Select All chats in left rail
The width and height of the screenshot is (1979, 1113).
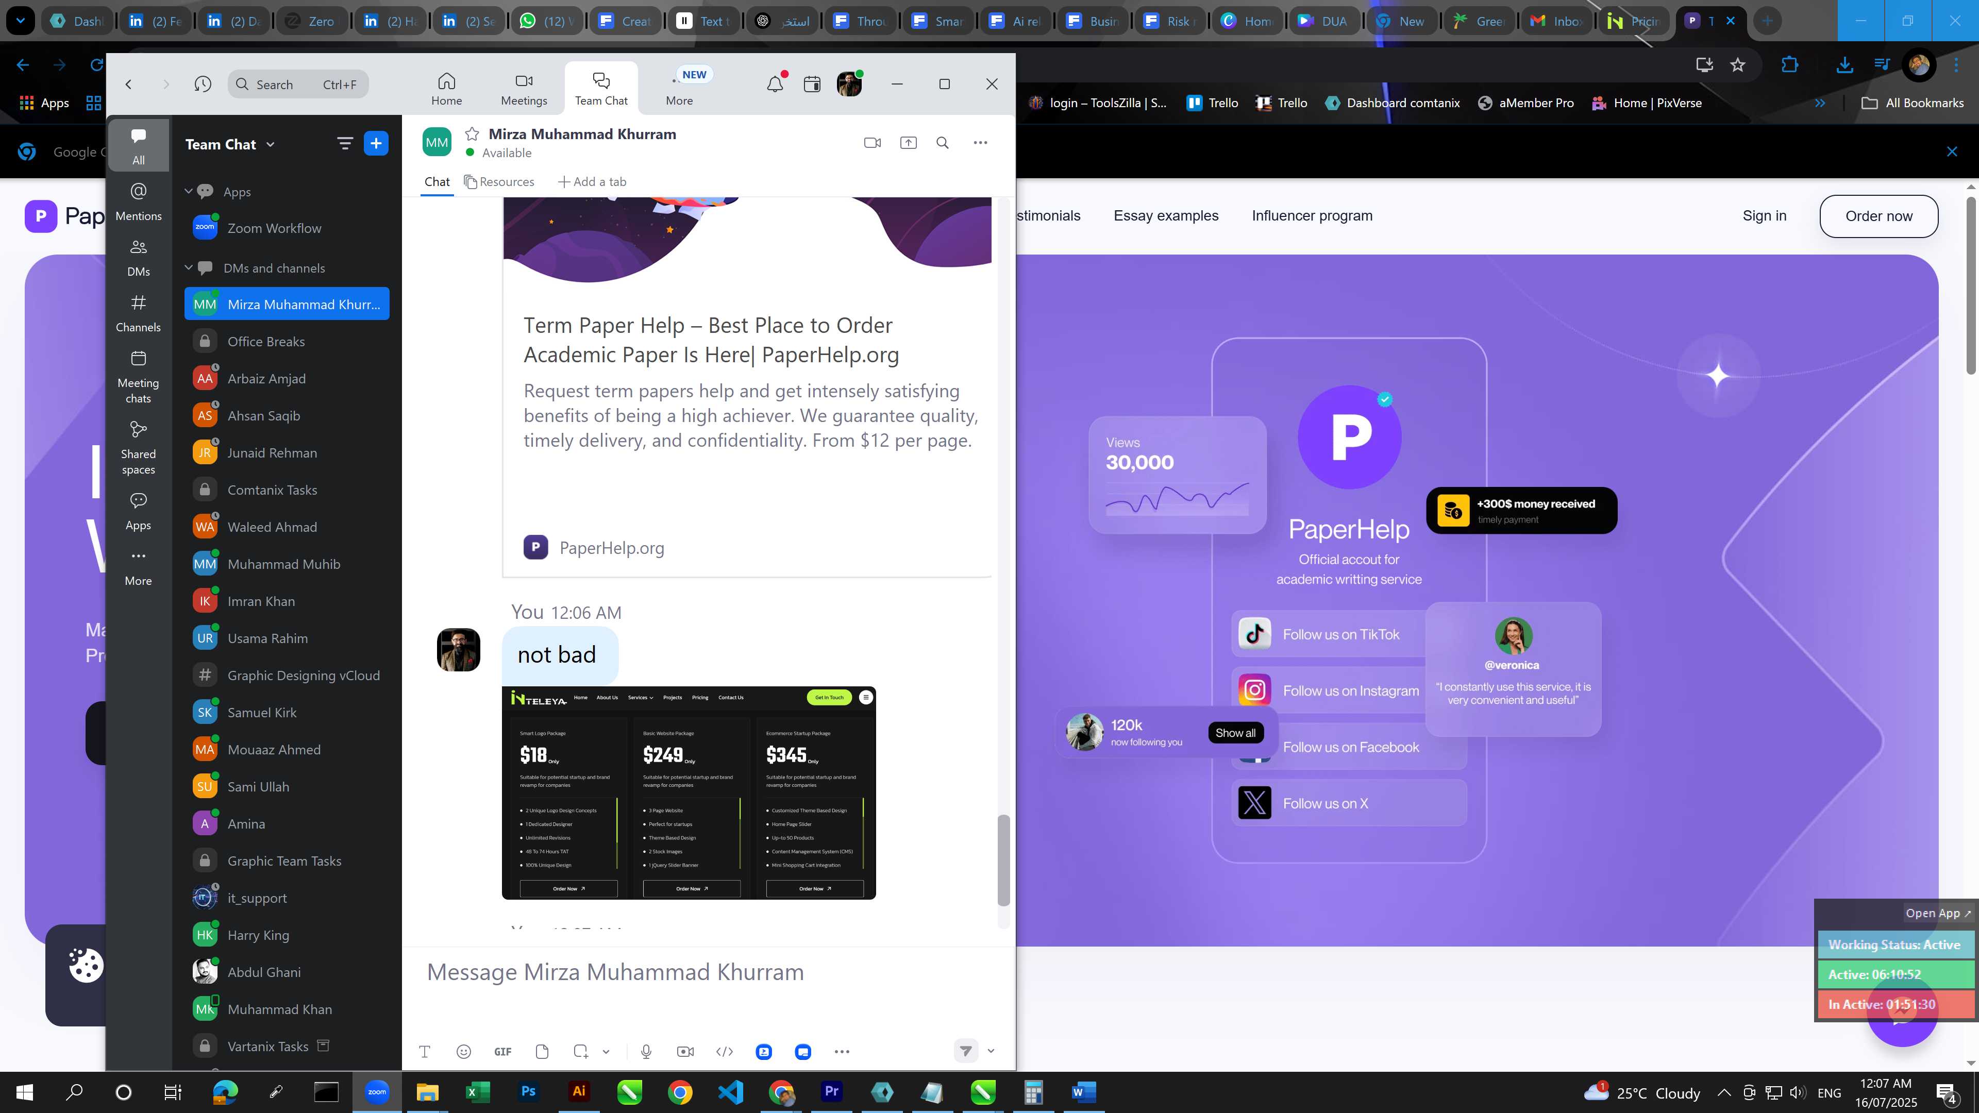click(138, 146)
